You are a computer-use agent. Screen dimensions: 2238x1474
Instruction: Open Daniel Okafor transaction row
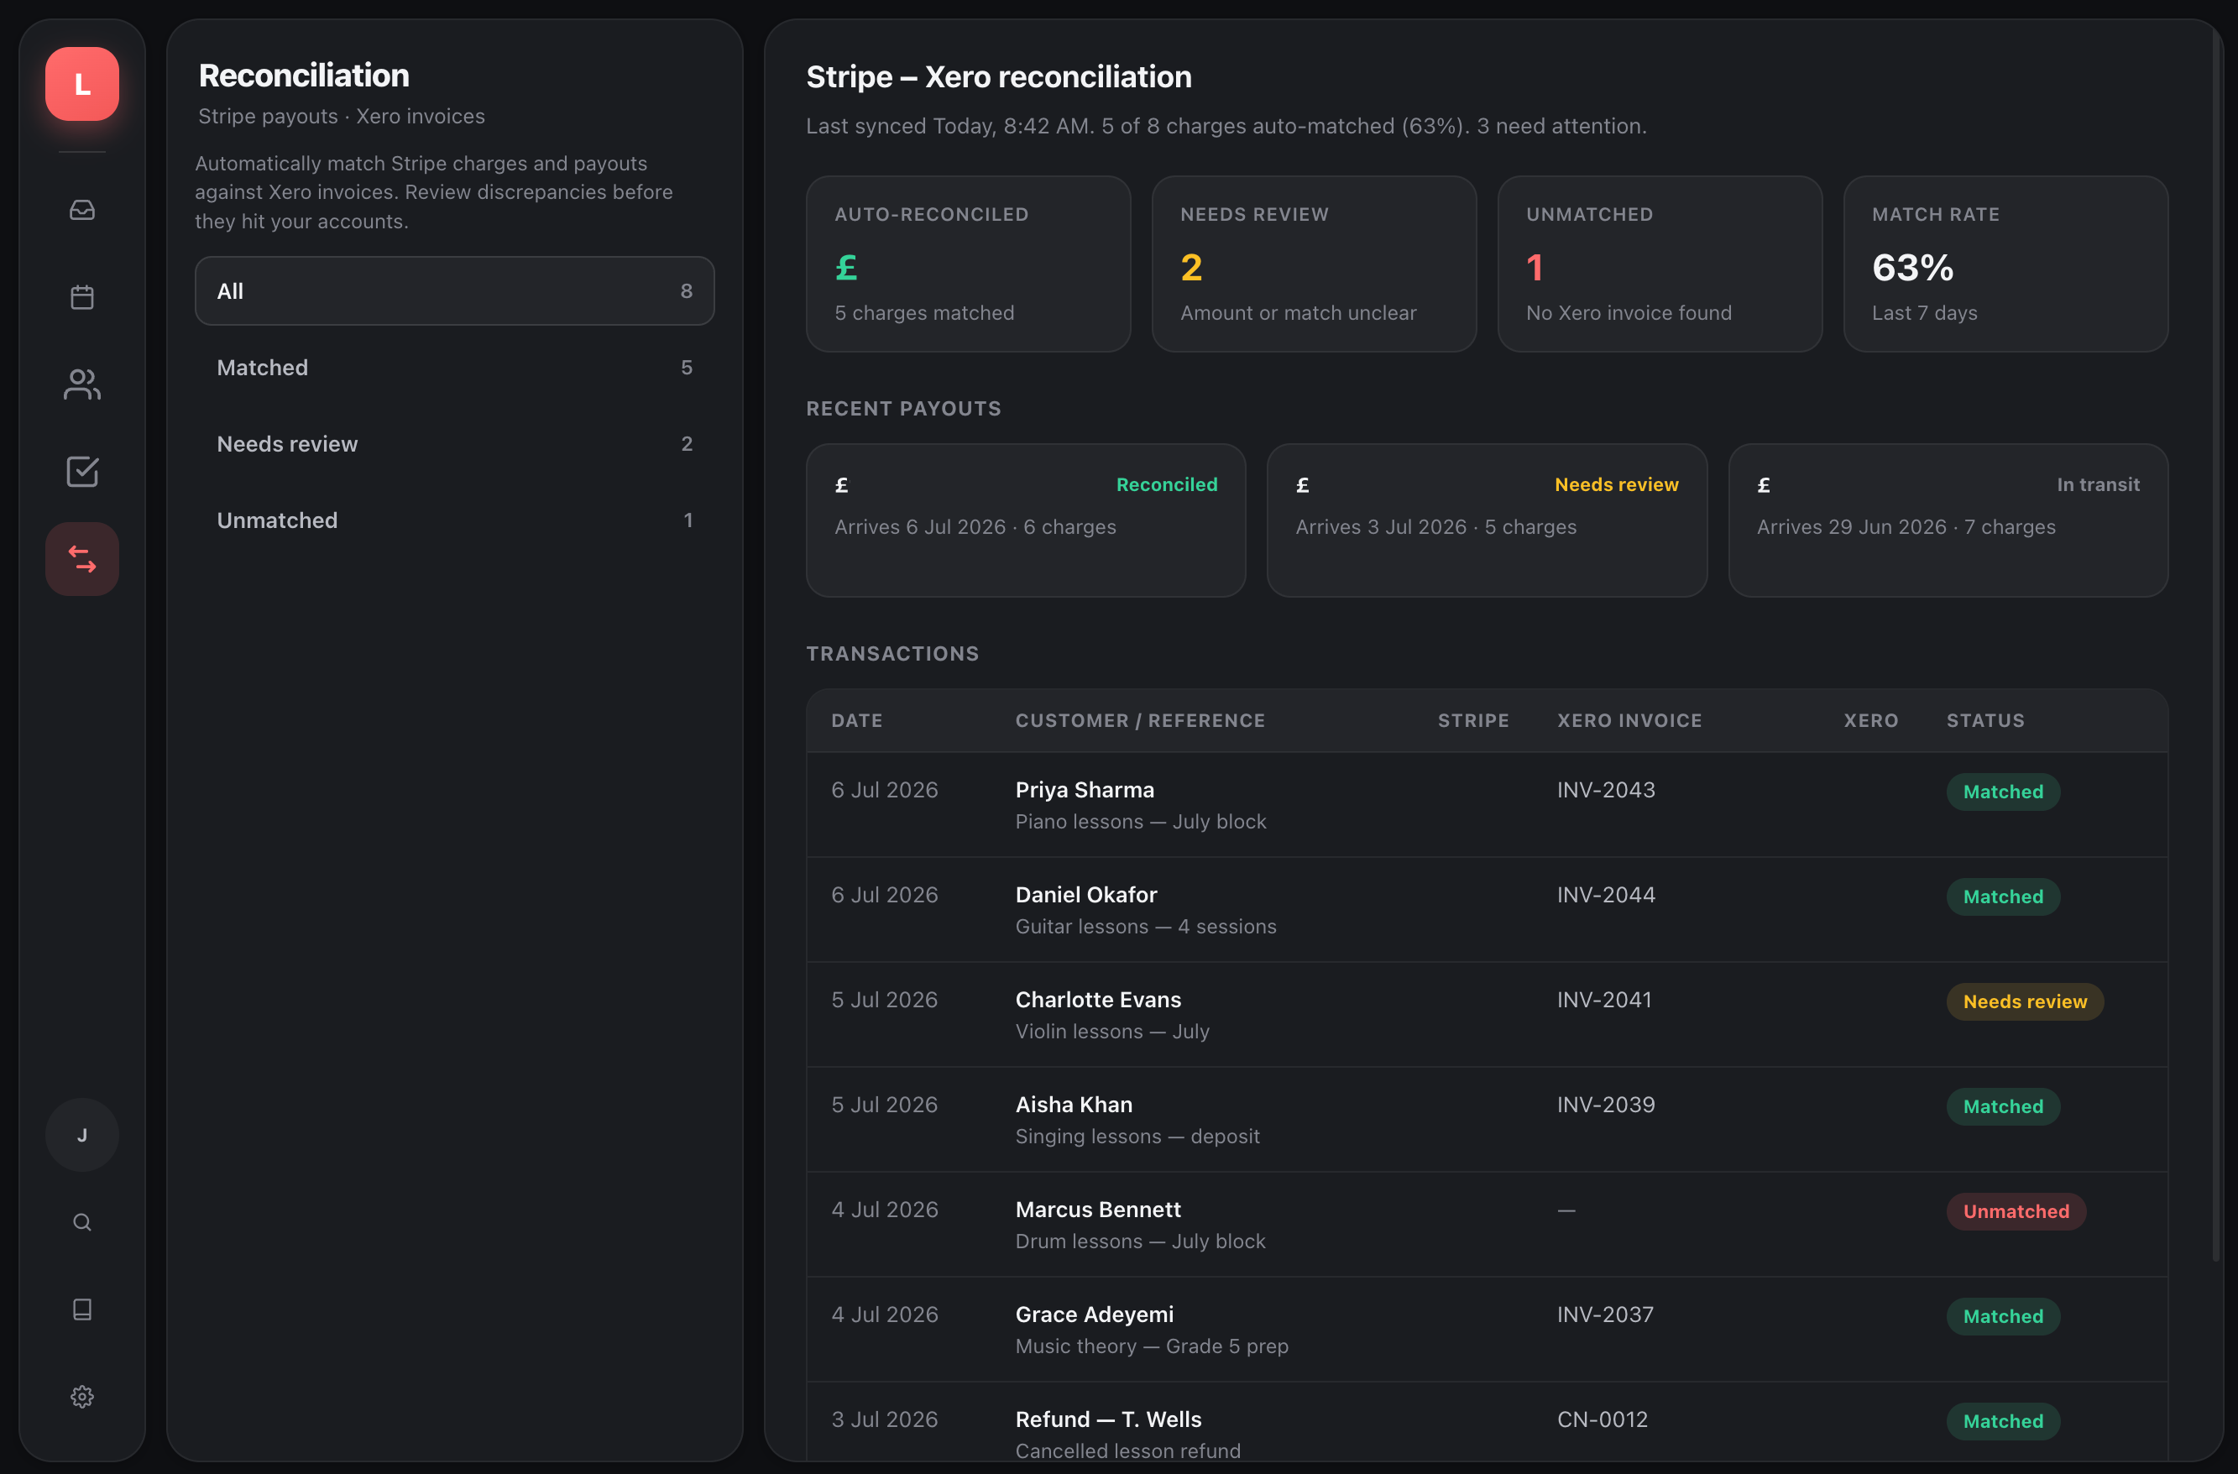(x=1487, y=909)
